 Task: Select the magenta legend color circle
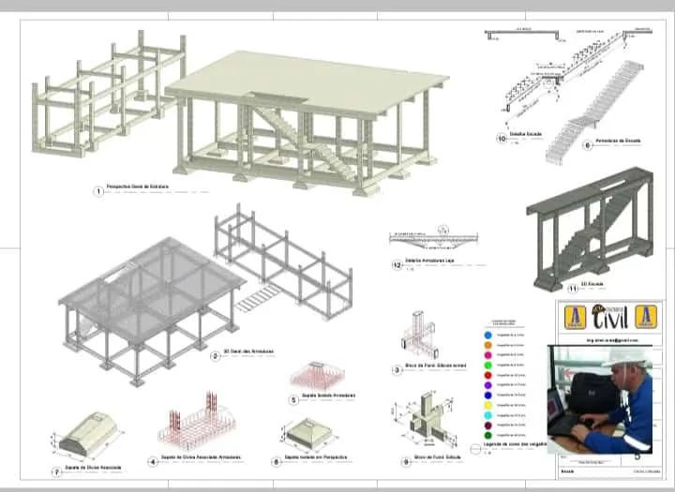(x=487, y=355)
